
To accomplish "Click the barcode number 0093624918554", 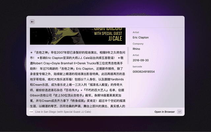I will [x=144, y=72].
